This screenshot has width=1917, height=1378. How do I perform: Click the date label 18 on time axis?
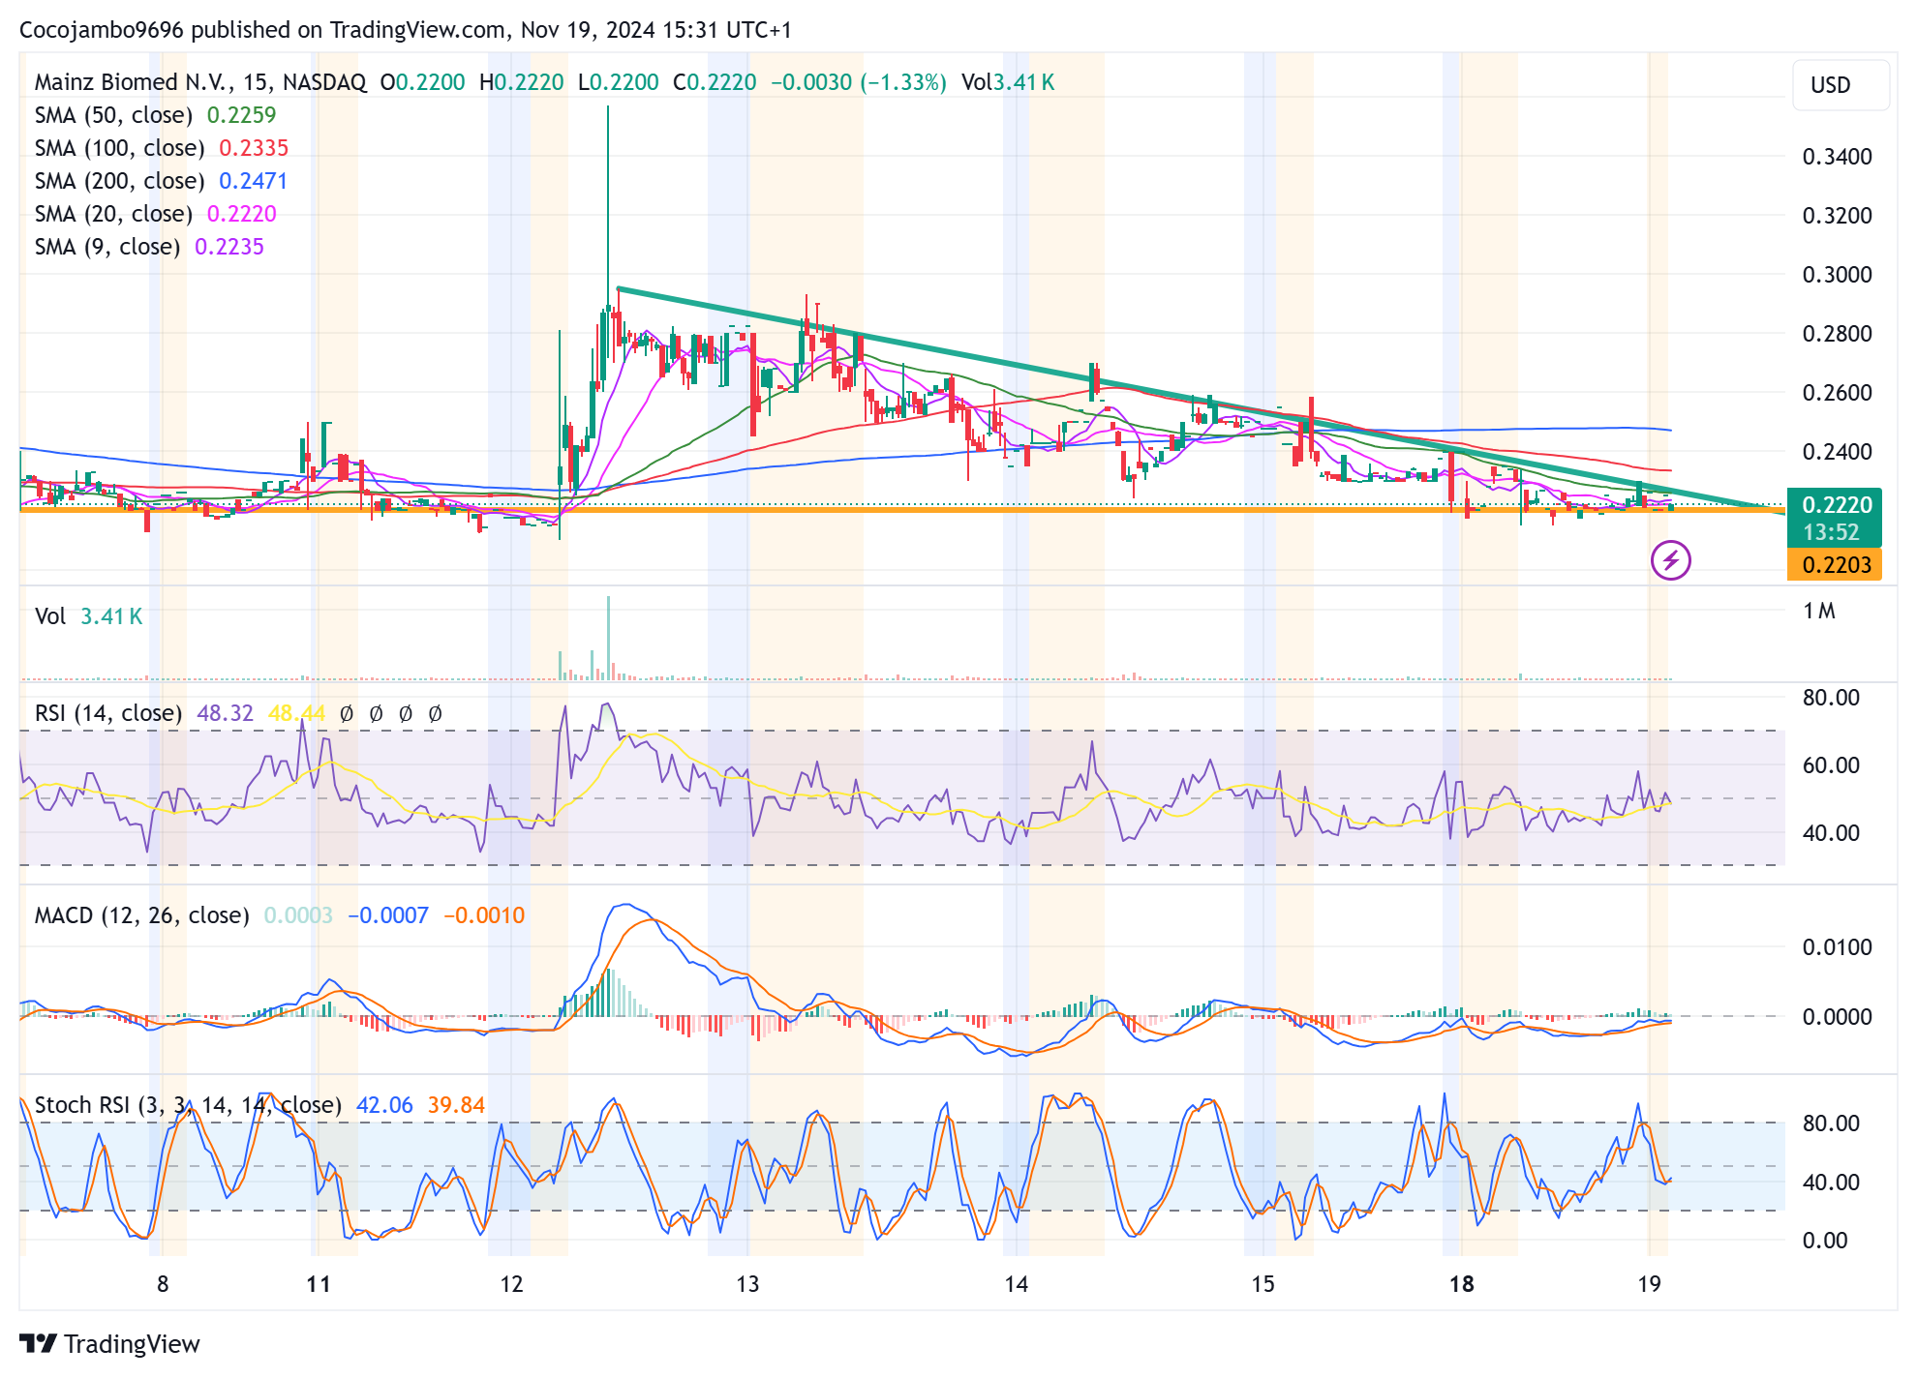pyautogui.click(x=1461, y=1284)
